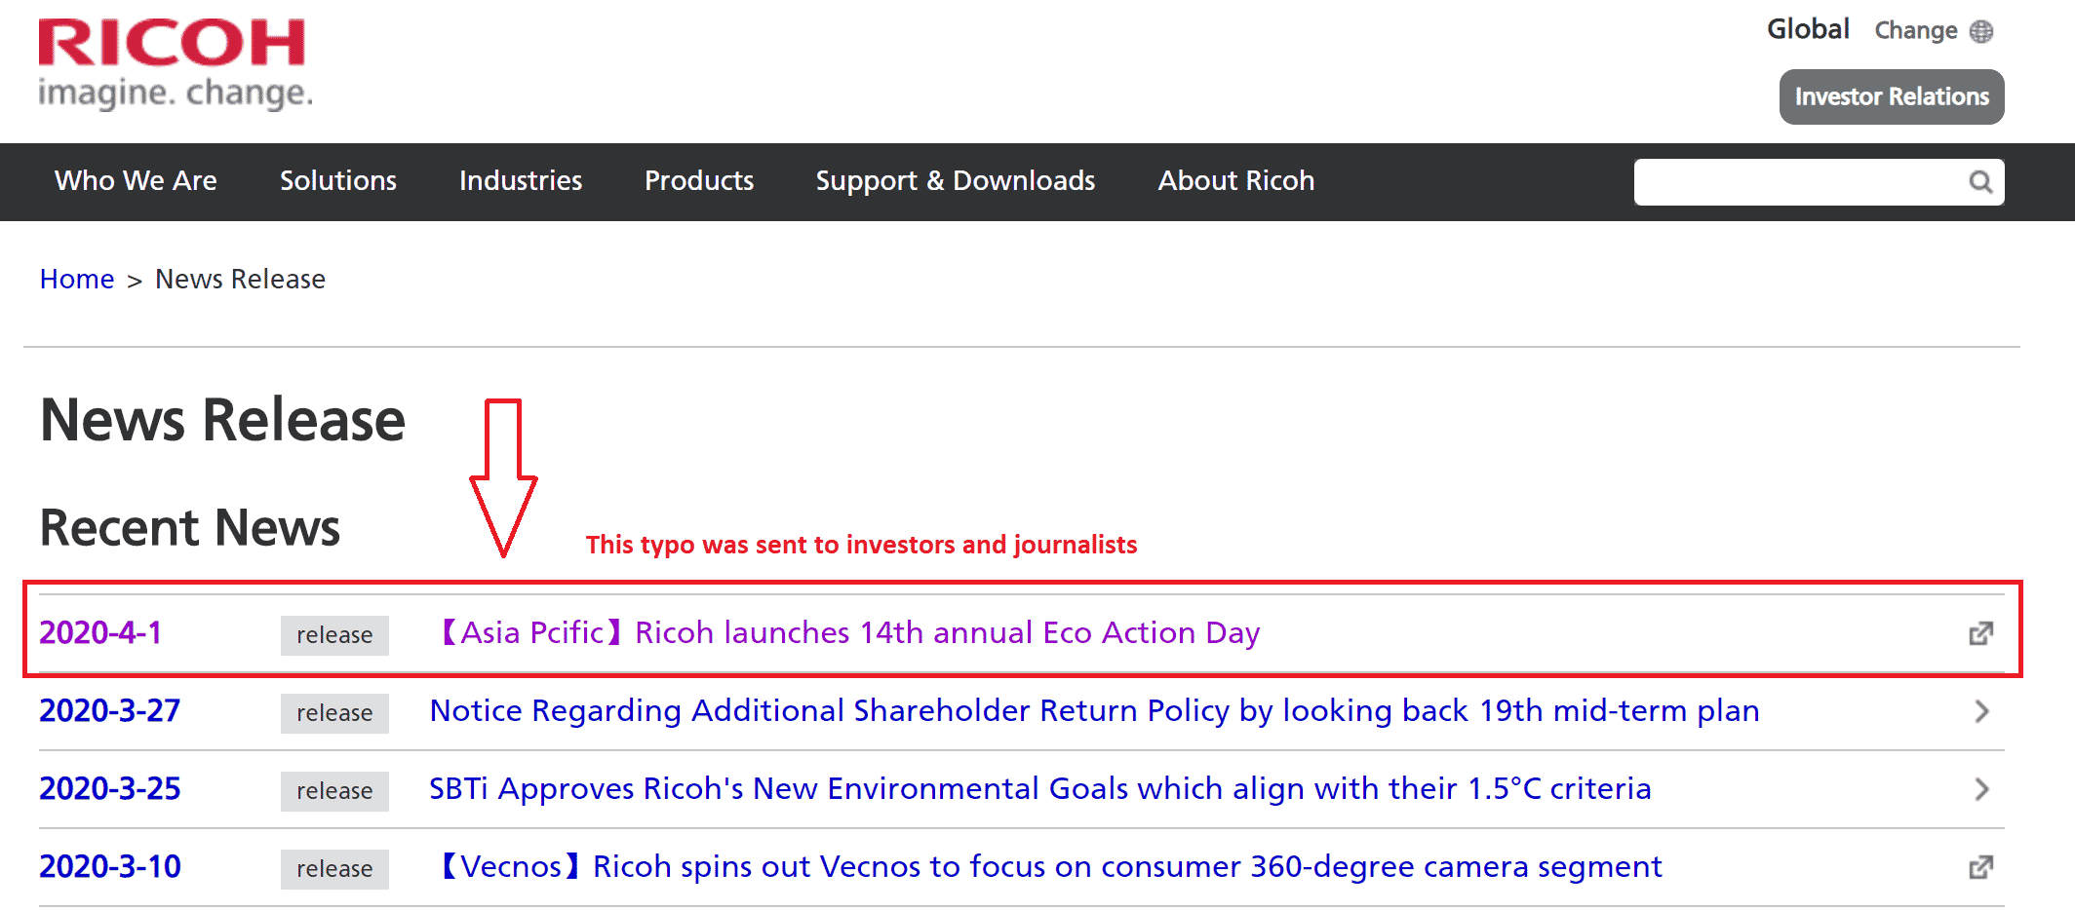Open Solutions menu
The width and height of the screenshot is (2075, 910).
(x=338, y=181)
